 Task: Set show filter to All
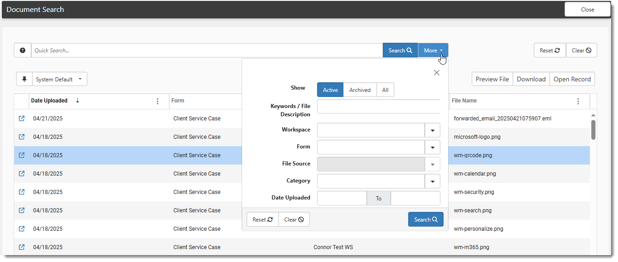(385, 90)
